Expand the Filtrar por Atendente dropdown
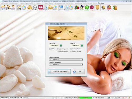The width and height of the screenshot is (132, 99). pyautogui.click(x=82, y=60)
